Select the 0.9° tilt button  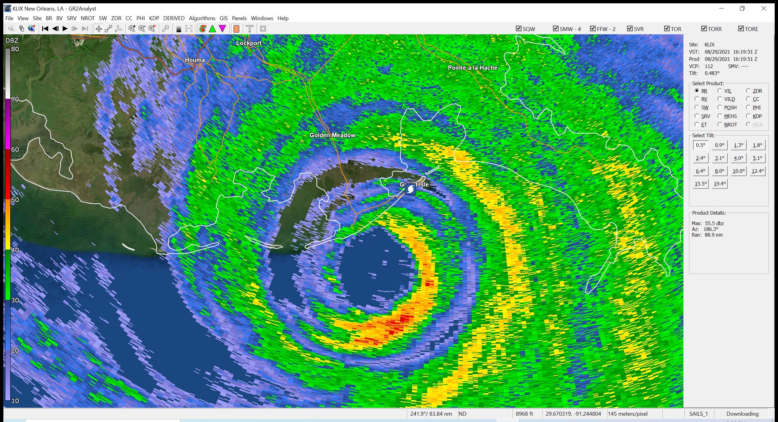[720, 145]
